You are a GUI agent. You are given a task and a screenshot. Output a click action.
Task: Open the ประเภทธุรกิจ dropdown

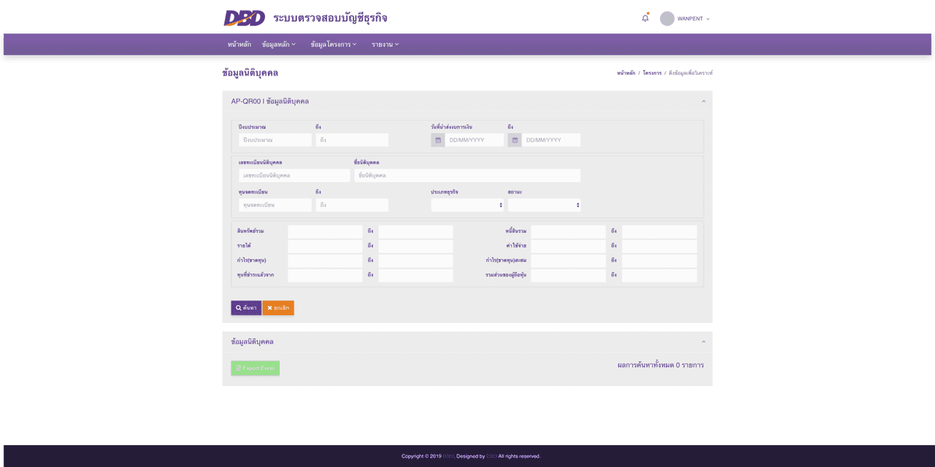[x=467, y=205]
